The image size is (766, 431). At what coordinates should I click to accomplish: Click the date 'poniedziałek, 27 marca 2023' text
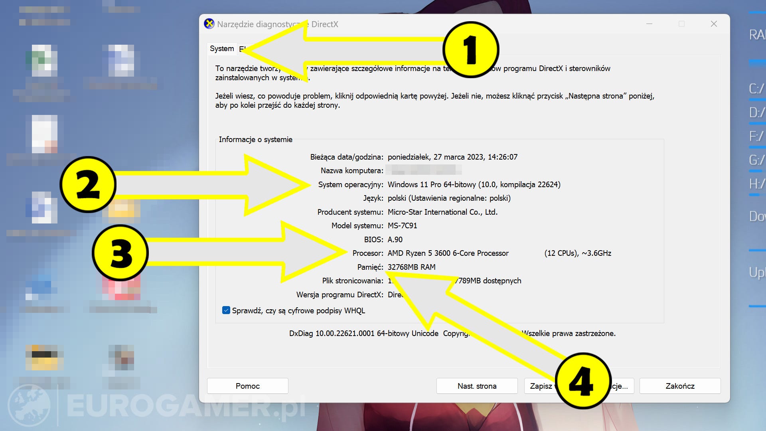[435, 157]
